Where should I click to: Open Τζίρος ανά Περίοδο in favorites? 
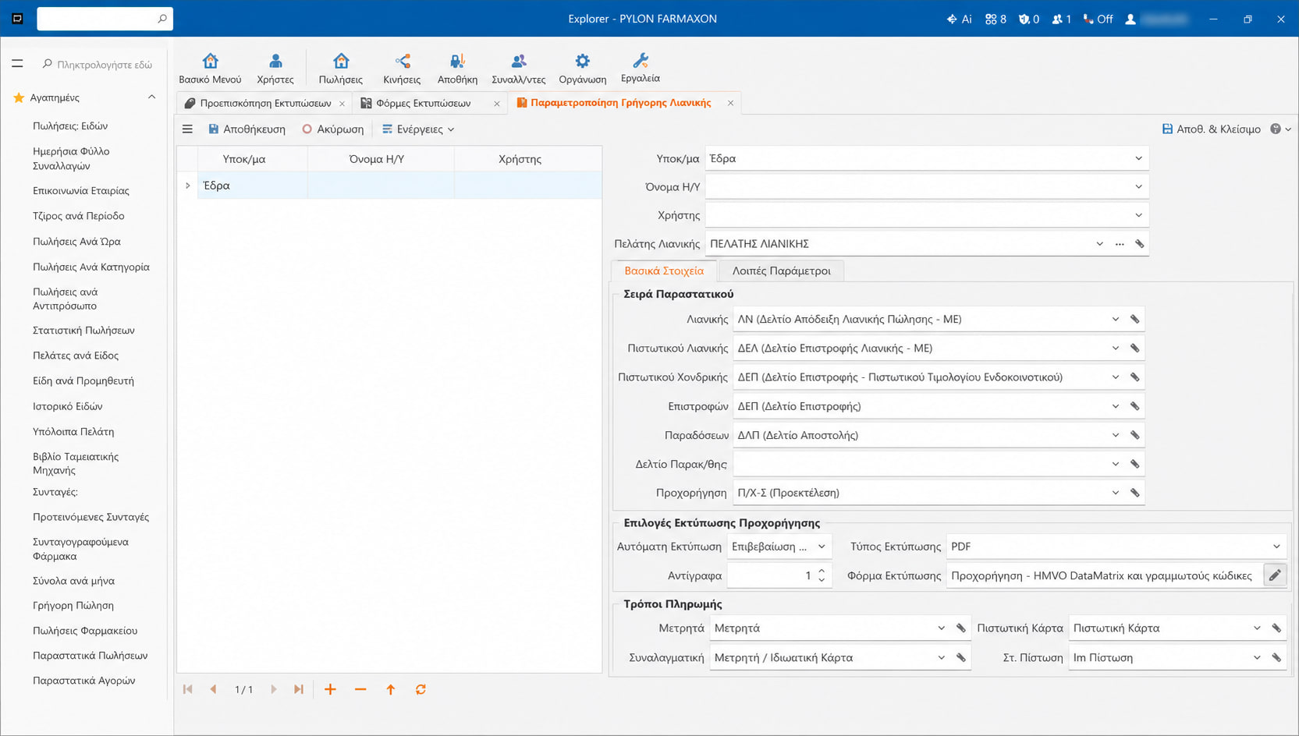click(79, 216)
